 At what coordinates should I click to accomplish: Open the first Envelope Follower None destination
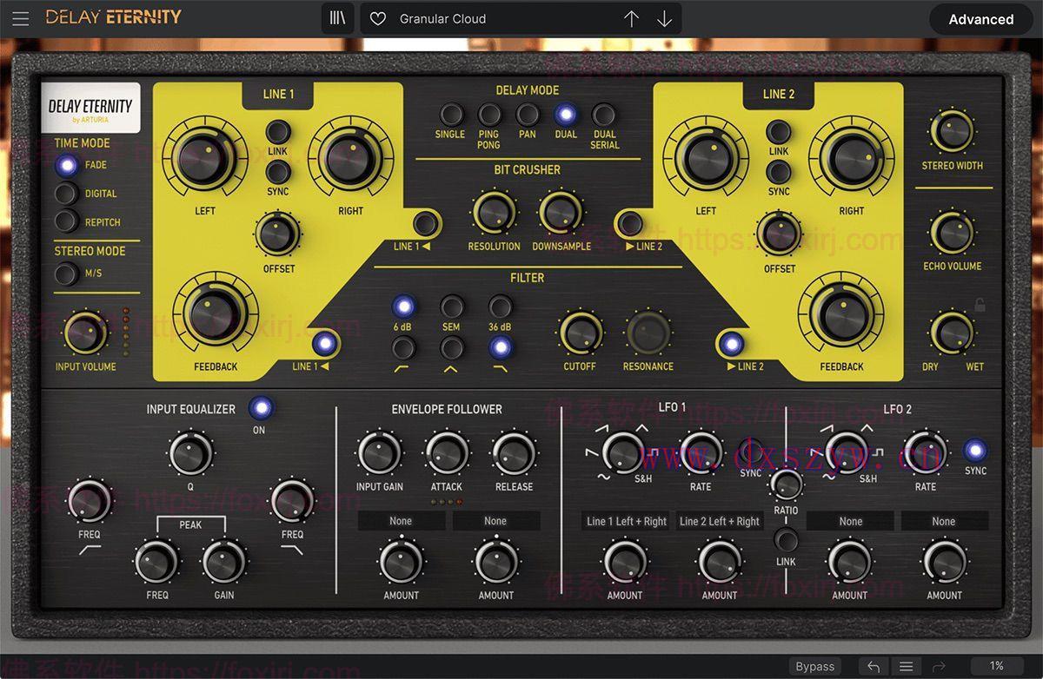pos(401,521)
